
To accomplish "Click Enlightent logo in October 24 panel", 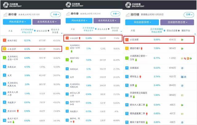I will coord(74,5).
